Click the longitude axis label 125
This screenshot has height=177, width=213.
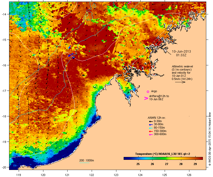coord(165,175)
